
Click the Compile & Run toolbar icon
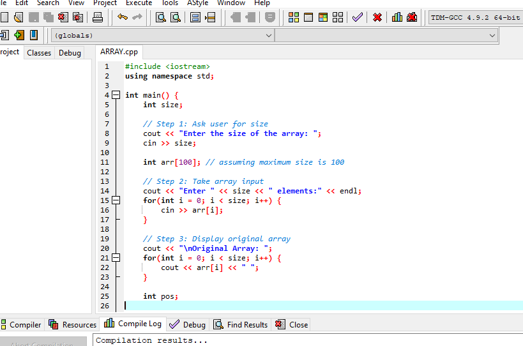[x=323, y=18]
